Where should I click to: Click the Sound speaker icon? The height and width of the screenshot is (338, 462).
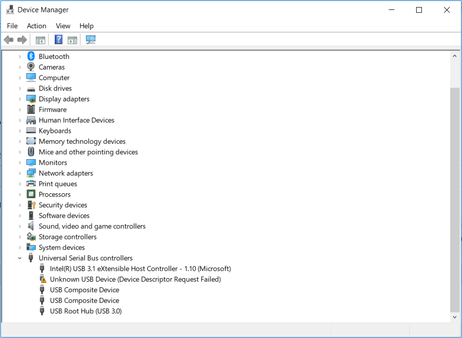click(x=31, y=226)
